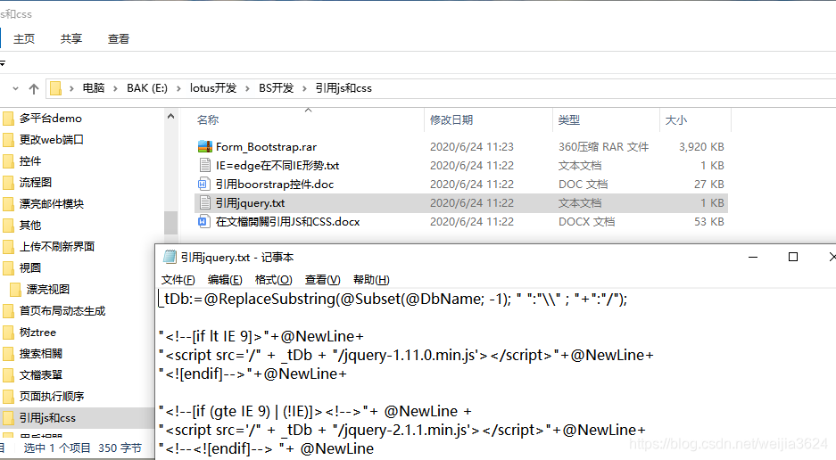Sort files by the 名称 column header

[x=208, y=120]
